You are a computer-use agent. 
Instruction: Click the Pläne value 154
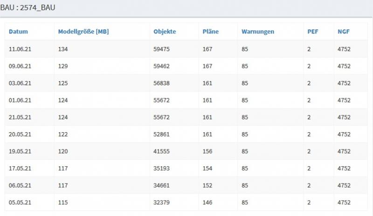207,169
